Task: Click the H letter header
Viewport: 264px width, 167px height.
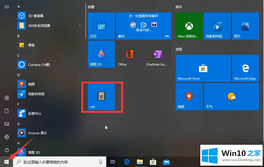Action: pos(18,143)
